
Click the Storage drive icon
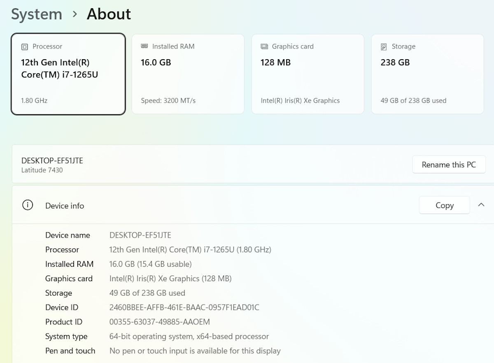click(384, 47)
